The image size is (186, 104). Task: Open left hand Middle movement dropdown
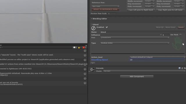150,1
